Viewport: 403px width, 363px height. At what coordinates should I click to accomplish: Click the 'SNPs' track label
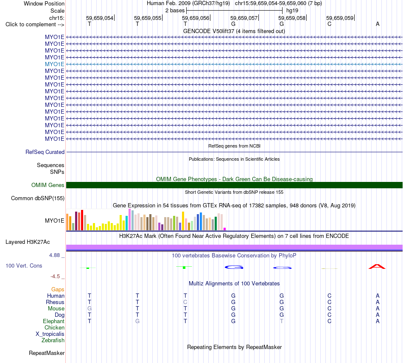tap(57, 172)
